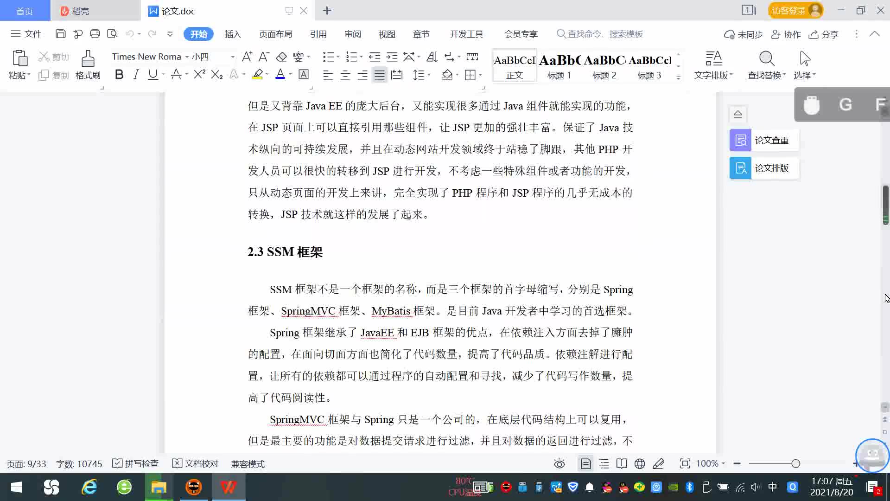This screenshot has width=890, height=501.
Task: Open the font name dropdown arrow
Action: click(187, 57)
